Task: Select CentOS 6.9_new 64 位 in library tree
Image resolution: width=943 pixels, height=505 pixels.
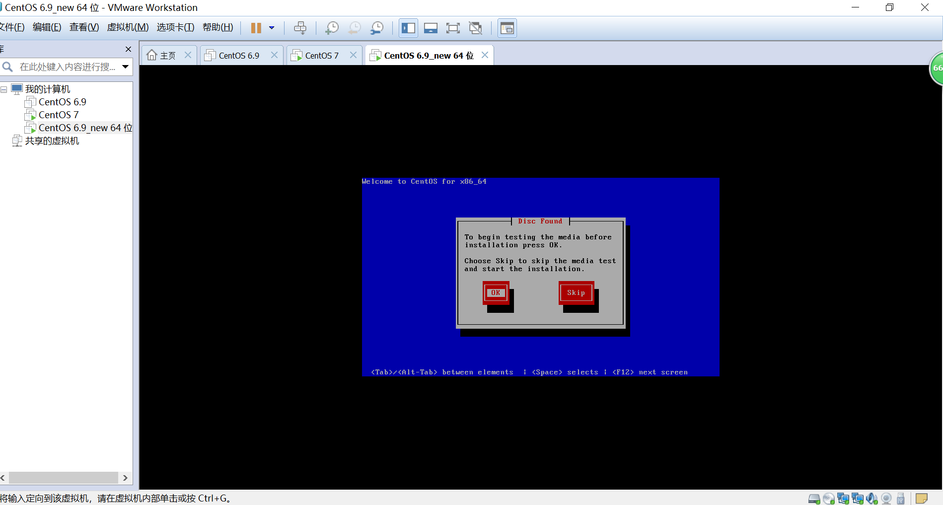Action: (x=85, y=128)
